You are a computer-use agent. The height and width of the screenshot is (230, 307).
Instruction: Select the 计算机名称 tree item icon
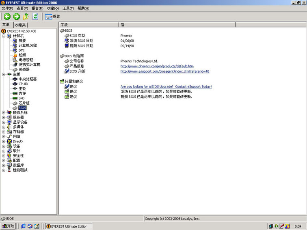(x=15, y=45)
